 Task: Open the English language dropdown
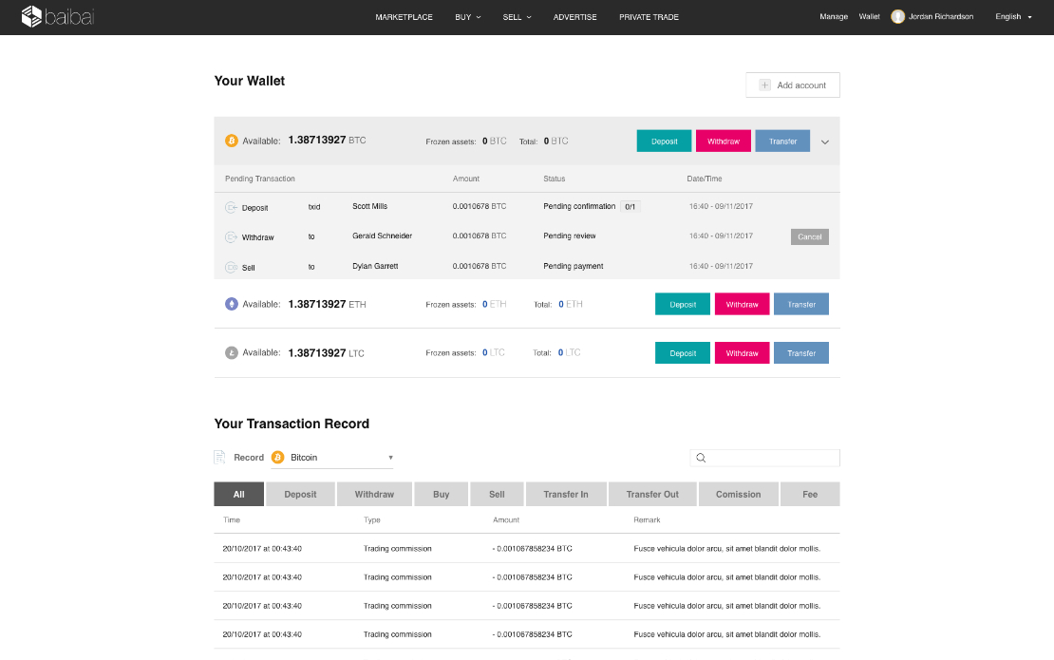(x=1013, y=17)
